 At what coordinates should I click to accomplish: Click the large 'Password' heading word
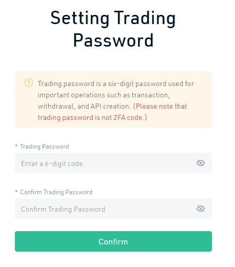(113, 40)
